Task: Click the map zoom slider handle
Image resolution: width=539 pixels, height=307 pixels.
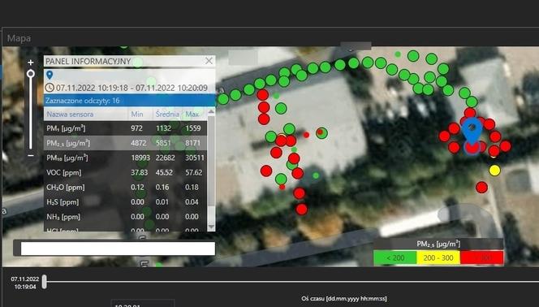Action: click(x=31, y=74)
